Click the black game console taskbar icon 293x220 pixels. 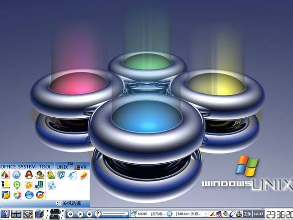click(x=55, y=214)
